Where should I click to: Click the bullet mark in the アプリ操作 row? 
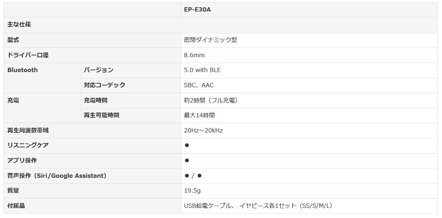coord(187,160)
